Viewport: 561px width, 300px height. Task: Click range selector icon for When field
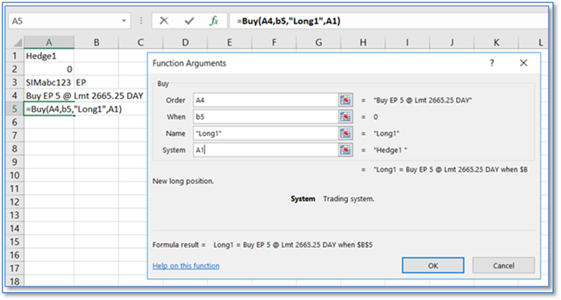[345, 117]
